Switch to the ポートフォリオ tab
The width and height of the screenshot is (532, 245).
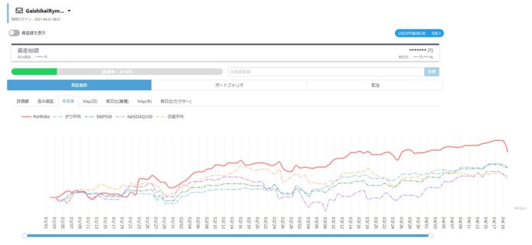[x=229, y=85]
